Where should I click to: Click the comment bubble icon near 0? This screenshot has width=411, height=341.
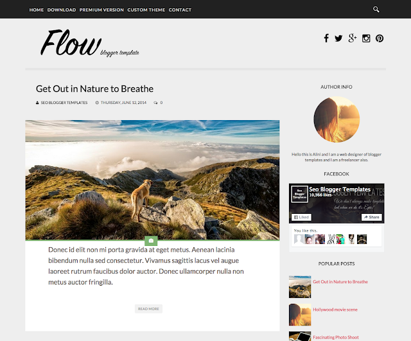(x=155, y=103)
